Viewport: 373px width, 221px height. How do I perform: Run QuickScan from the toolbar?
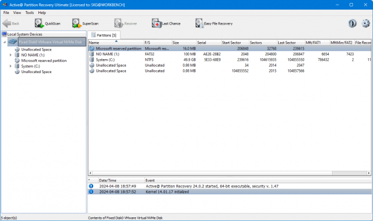click(47, 23)
